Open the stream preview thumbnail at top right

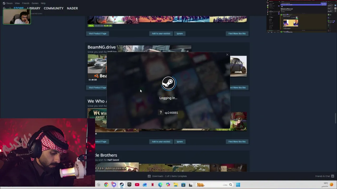coord(301,16)
